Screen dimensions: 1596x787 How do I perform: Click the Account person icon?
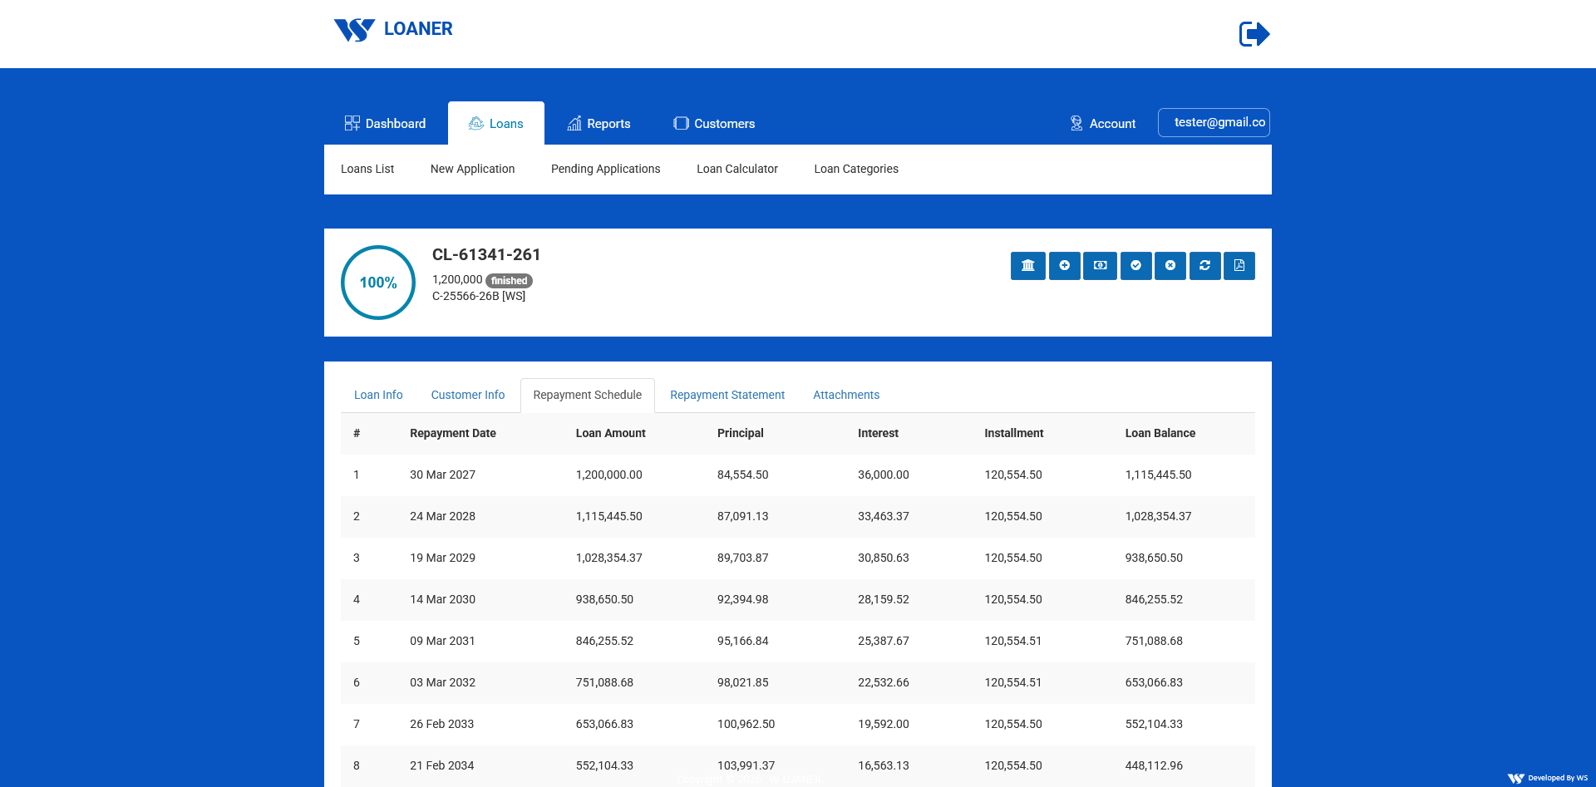[1076, 123]
